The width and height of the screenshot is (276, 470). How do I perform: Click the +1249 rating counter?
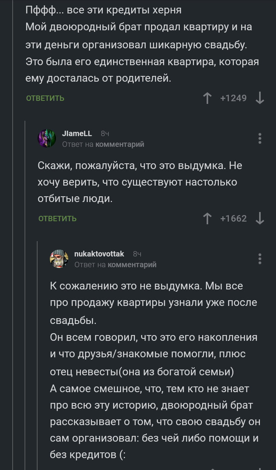coord(233,98)
